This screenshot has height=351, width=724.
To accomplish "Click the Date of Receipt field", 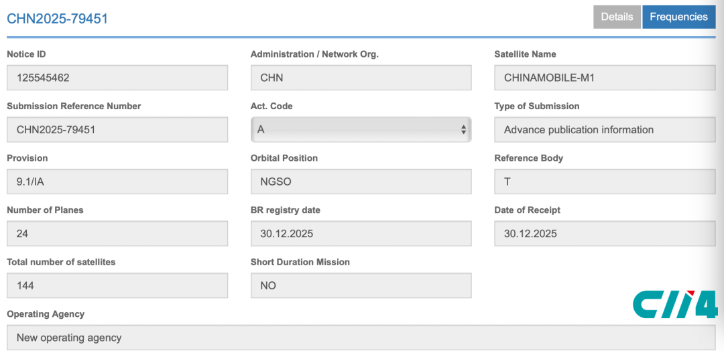I will click(605, 234).
